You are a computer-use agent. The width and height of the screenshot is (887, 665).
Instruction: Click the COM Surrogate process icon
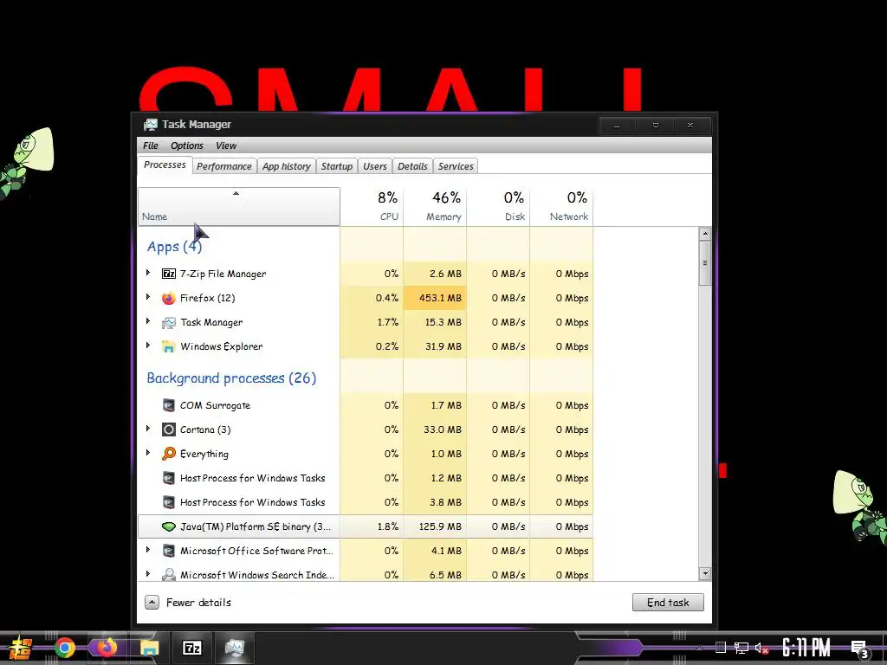[x=169, y=405]
